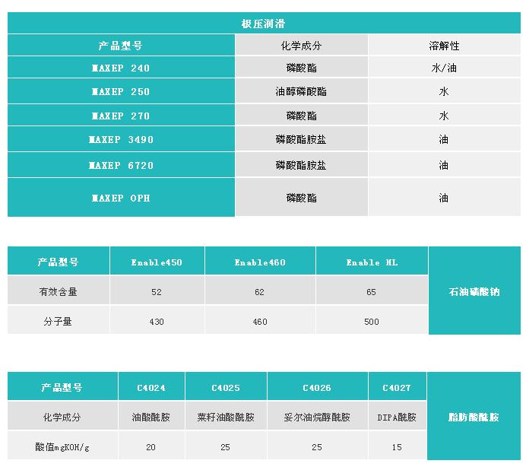Click 水 in the MAXEP 270 row
This screenshot has height=470, width=526.
point(444,116)
